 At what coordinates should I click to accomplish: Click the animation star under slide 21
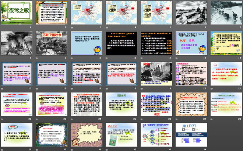coord(212,89)
